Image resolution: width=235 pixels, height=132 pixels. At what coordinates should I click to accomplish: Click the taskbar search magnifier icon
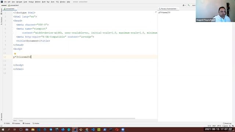(9, 129)
